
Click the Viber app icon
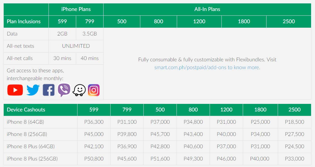[64, 90]
